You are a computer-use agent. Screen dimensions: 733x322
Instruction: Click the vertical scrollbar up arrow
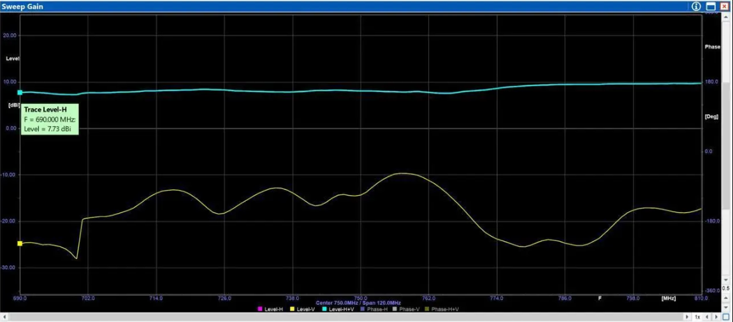pos(726,17)
